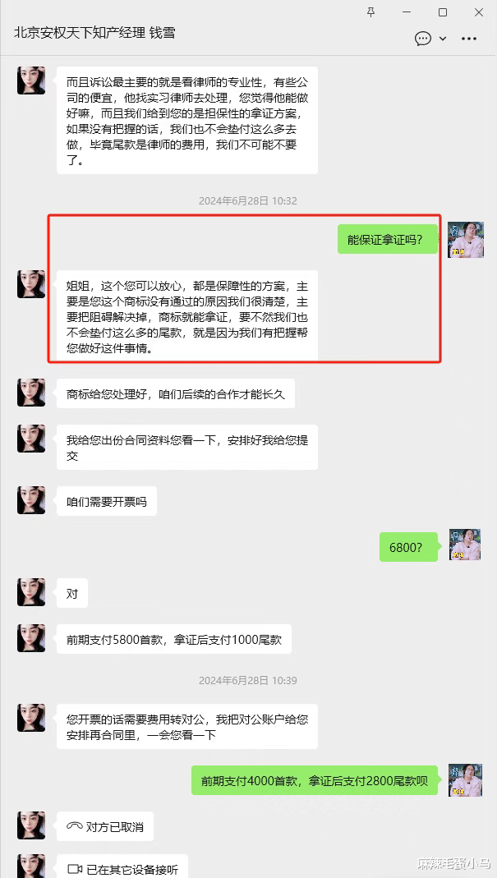Screen dimensions: 497x878
Task: Click the canceled voice call message icon
Action: (74, 826)
